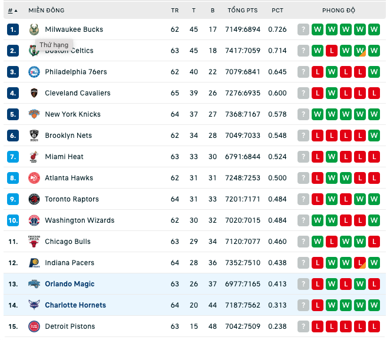Click the New York Knicks logo
Screen dimensions: 390x340
point(34,114)
